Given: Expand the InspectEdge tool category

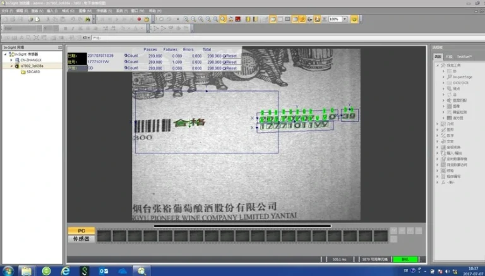Looking at the screenshot, I should tap(443, 76).
